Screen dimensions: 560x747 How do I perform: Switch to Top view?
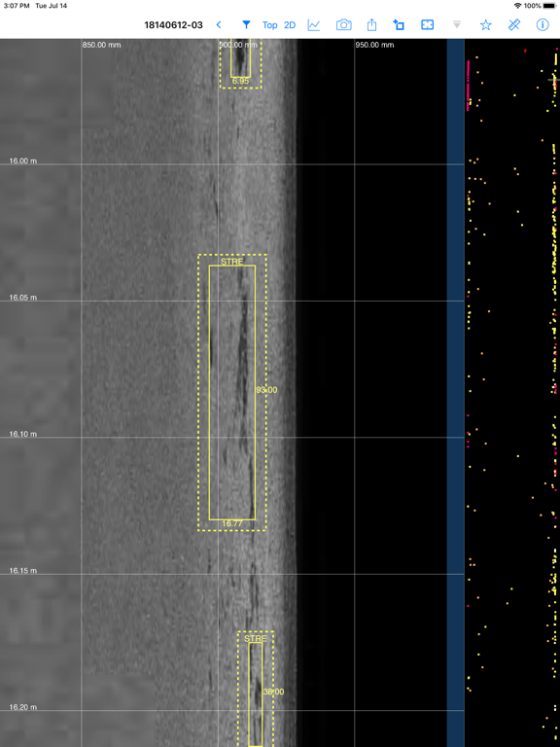(270, 24)
